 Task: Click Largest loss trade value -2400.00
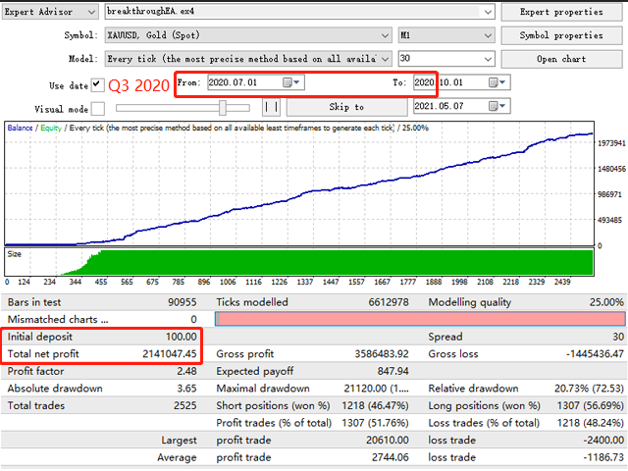click(x=603, y=441)
